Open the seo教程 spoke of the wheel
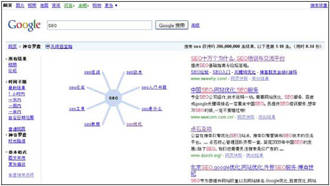Image resolution: width=330 pixels, height=186 pixels. point(92,124)
